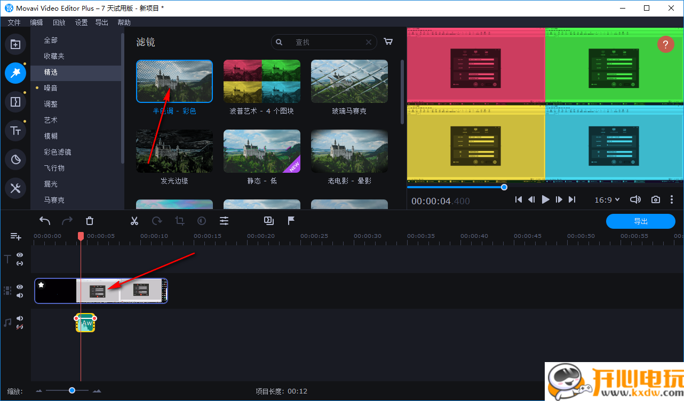This screenshot has width=684, height=401.
Task: Click the 导出 export button
Action: point(640,221)
